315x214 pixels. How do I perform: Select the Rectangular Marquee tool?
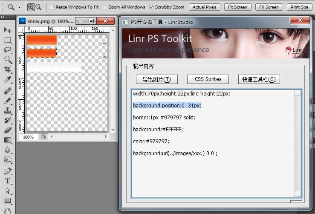tap(8, 40)
